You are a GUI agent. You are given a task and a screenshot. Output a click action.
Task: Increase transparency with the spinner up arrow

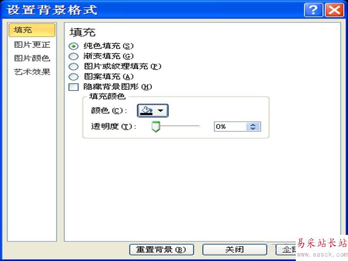click(253, 125)
